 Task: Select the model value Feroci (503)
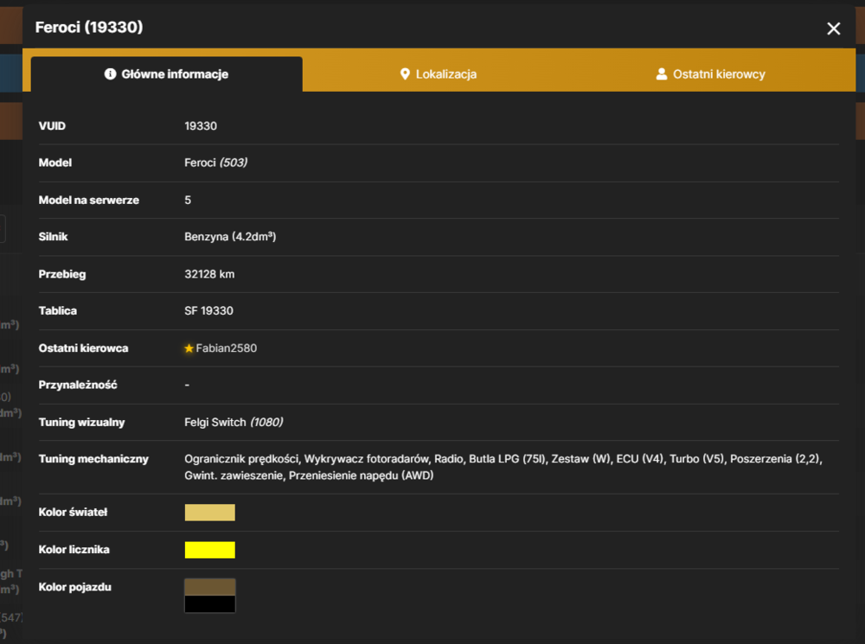(x=215, y=163)
